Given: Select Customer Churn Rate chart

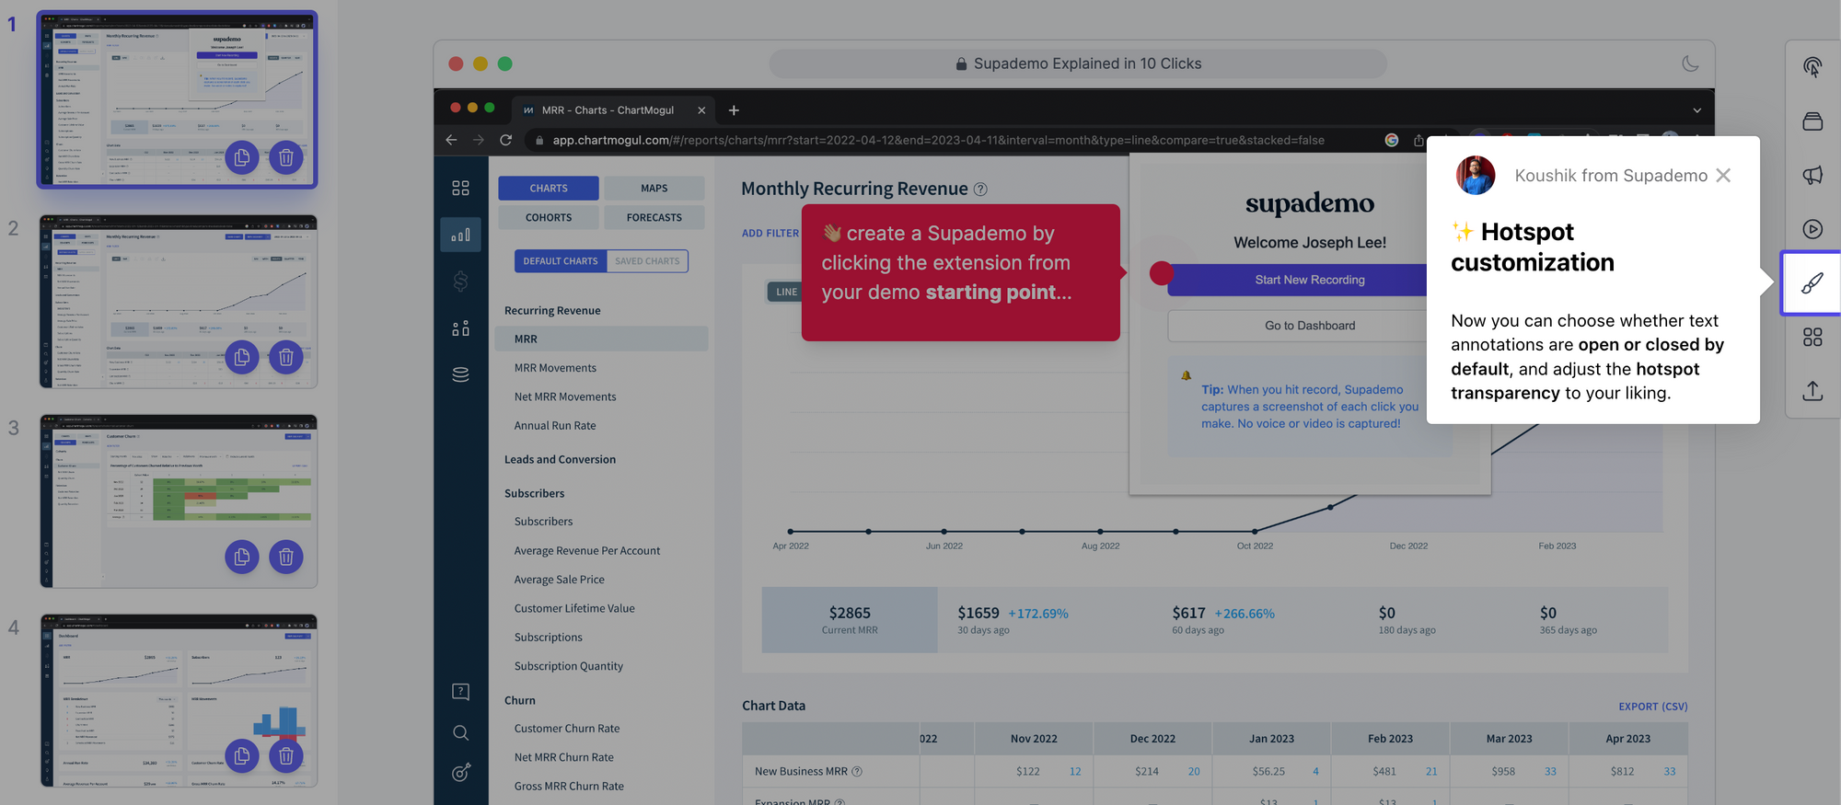Looking at the screenshot, I should pyautogui.click(x=567, y=728).
